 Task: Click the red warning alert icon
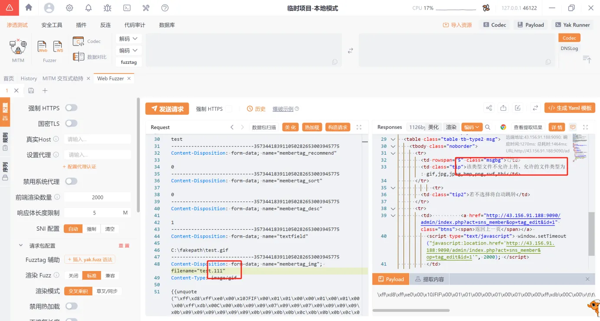(10, 8)
